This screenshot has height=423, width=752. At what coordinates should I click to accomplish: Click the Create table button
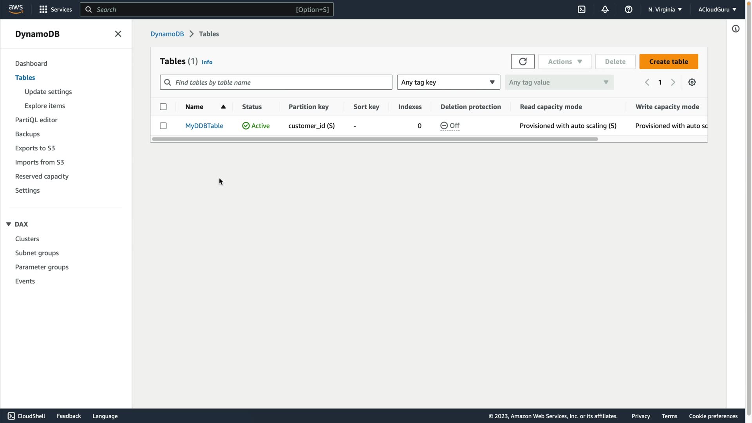tap(668, 61)
